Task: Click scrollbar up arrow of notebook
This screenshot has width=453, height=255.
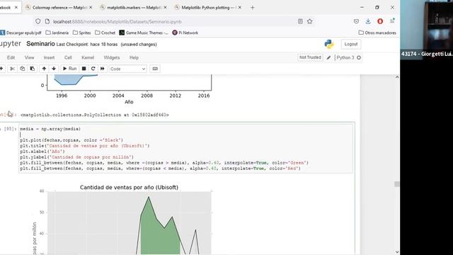Action: pyautogui.click(x=397, y=77)
